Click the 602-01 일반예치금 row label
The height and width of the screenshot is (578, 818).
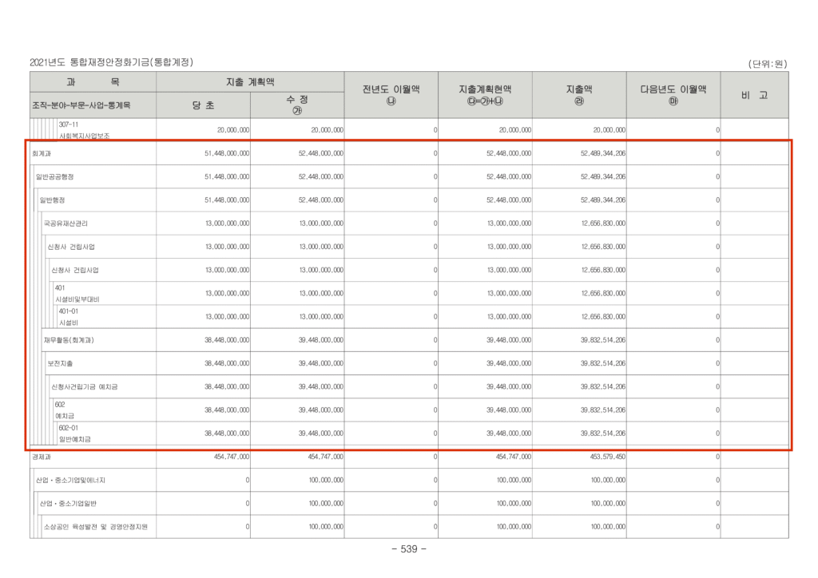tap(75, 433)
